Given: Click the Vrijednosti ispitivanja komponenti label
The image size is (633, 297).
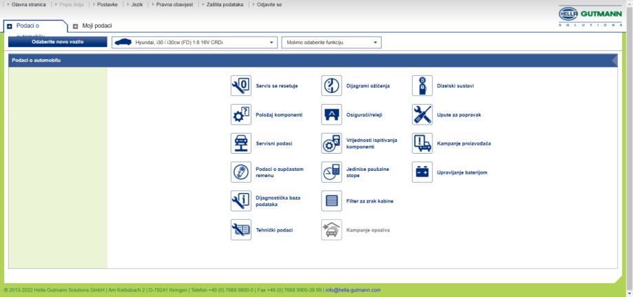Looking at the screenshot, I should (372, 143).
